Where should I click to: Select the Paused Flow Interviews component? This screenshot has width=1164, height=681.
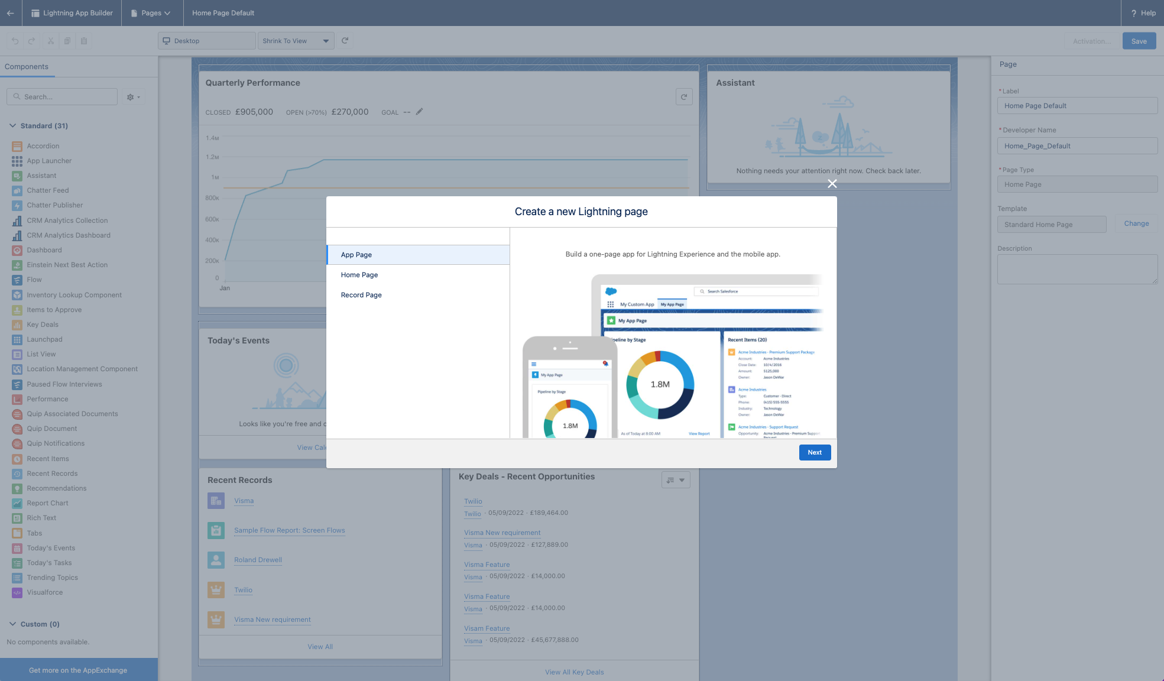(x=64, y=384)
